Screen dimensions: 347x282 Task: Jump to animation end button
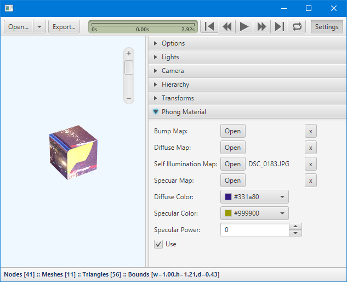[x=279, y=27]
